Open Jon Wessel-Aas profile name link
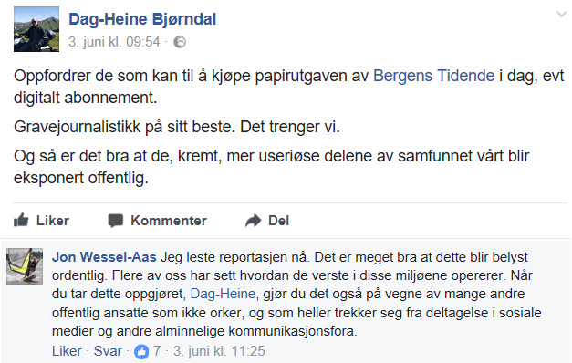572x363 pixels. 104,257
